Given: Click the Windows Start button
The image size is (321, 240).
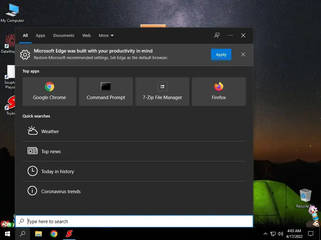Looking at the screenshot, I should (x=8, y=234).
